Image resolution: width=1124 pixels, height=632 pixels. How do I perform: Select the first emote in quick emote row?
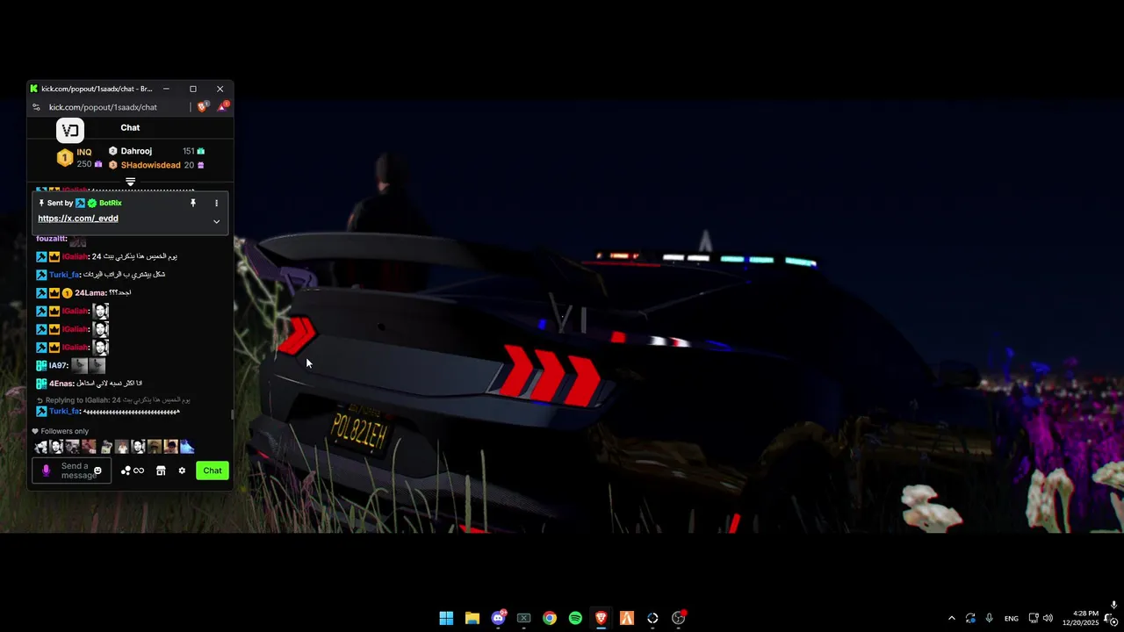pos(40,447)
